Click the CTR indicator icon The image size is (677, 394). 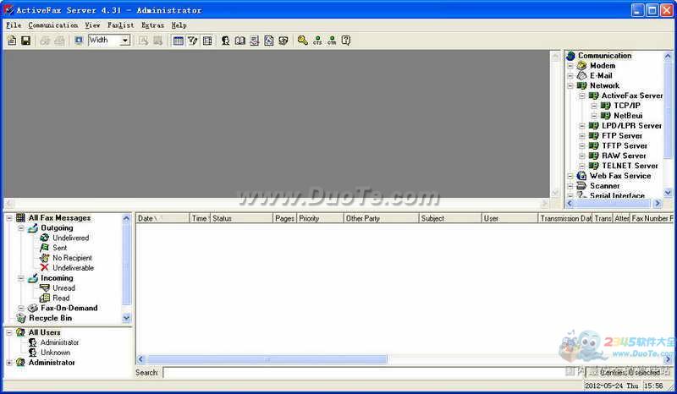pos(332,41)
